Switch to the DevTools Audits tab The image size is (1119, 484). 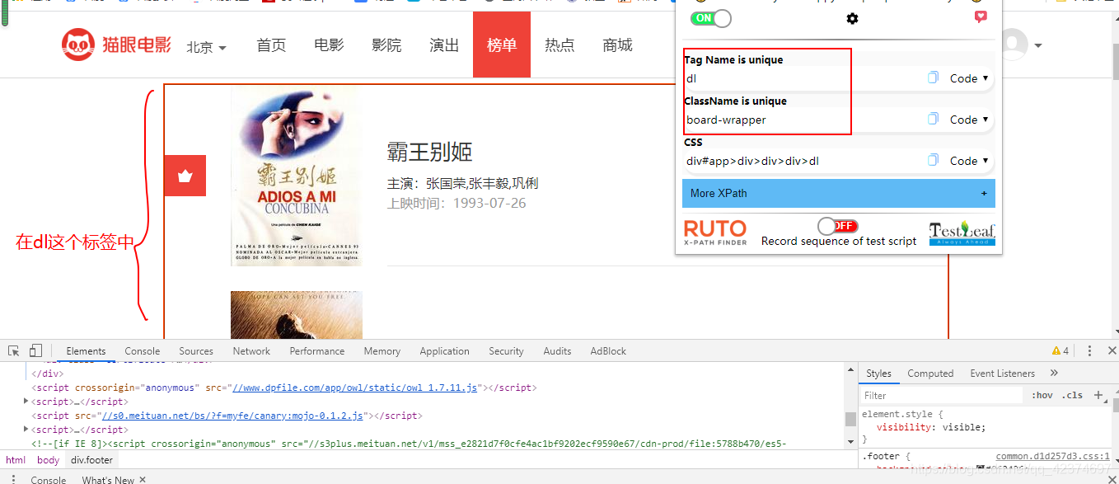(557, 350)
